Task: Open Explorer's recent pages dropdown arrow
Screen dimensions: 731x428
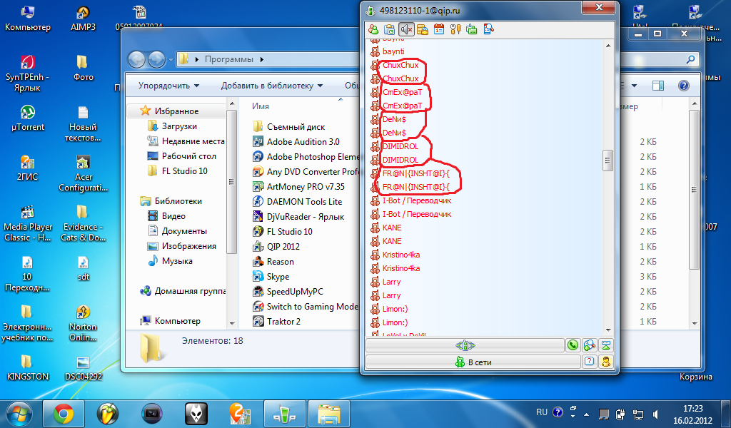Action: point(171,60)
